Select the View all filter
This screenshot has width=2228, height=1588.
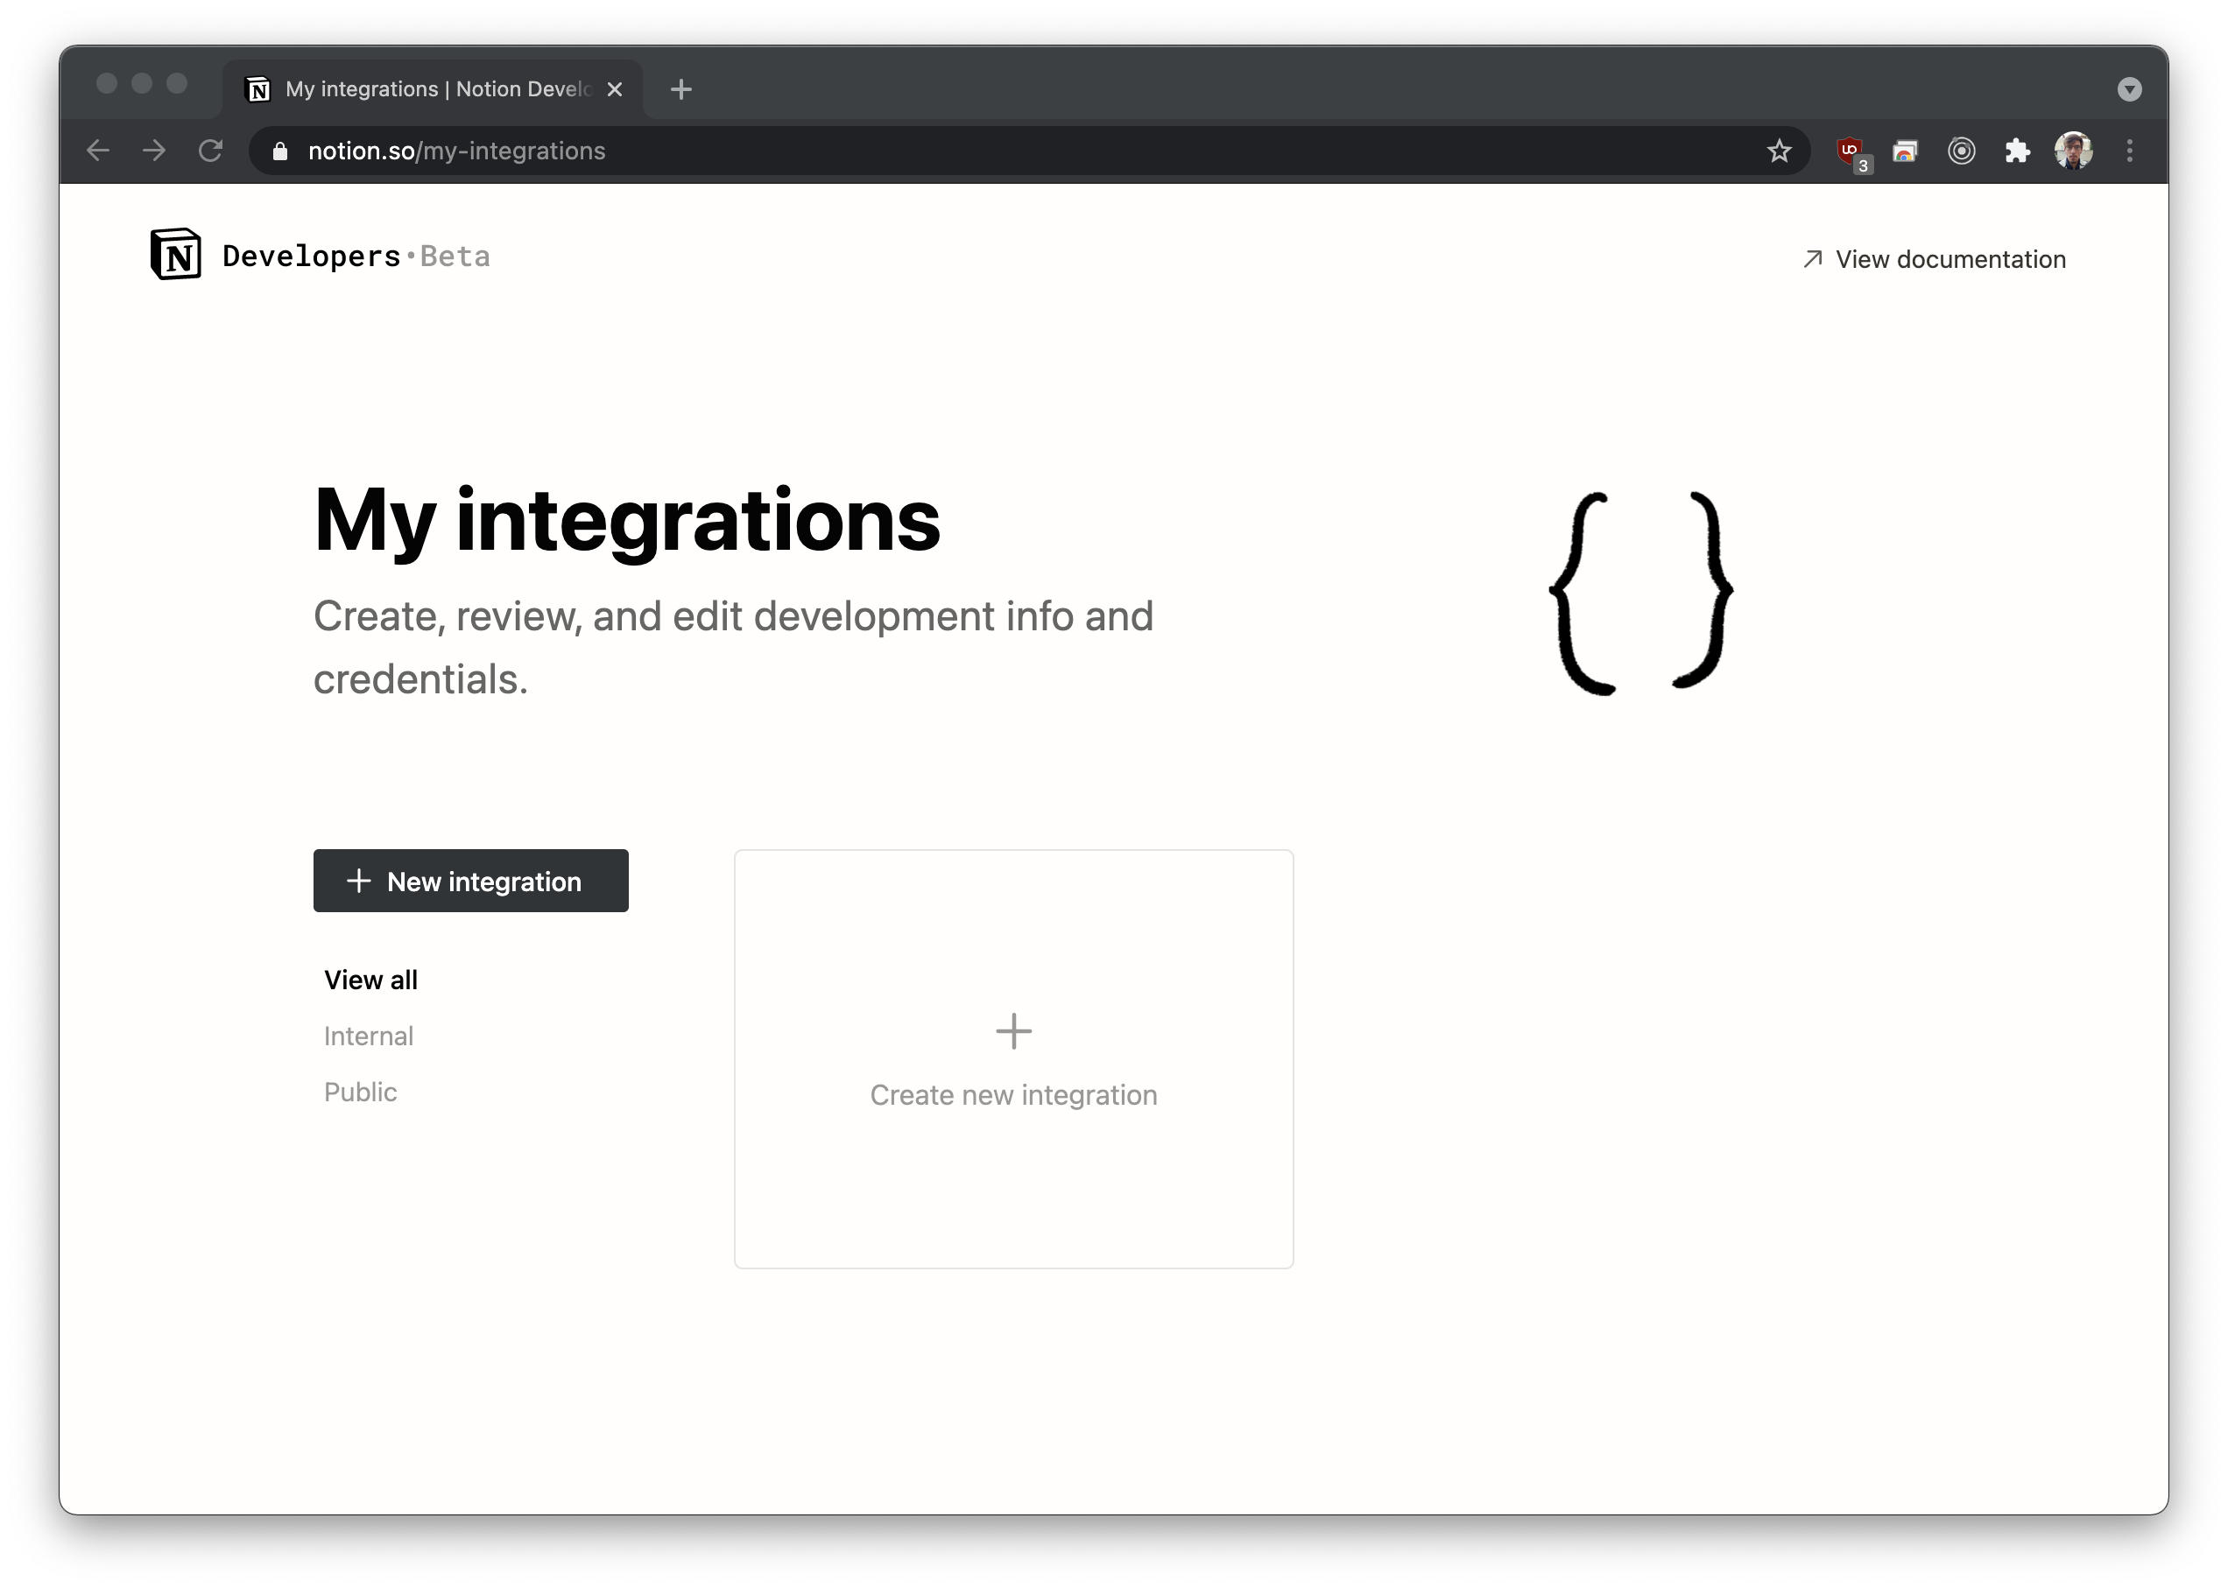[370, 980]
